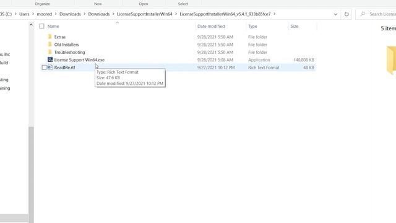Navigate to moored in the breadcrumb
This screenshot has width=396, height=223.
[x=44, y=14]
